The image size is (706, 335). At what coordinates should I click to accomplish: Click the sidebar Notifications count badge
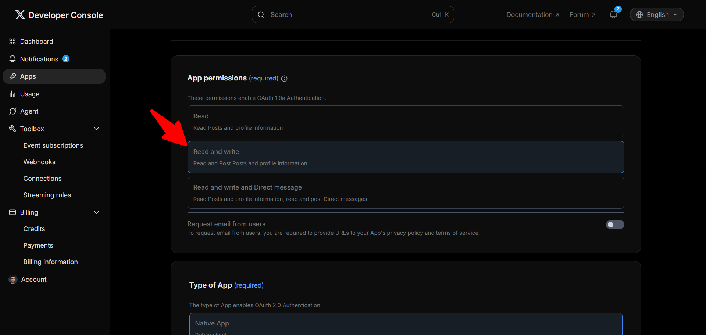point(66,59)
